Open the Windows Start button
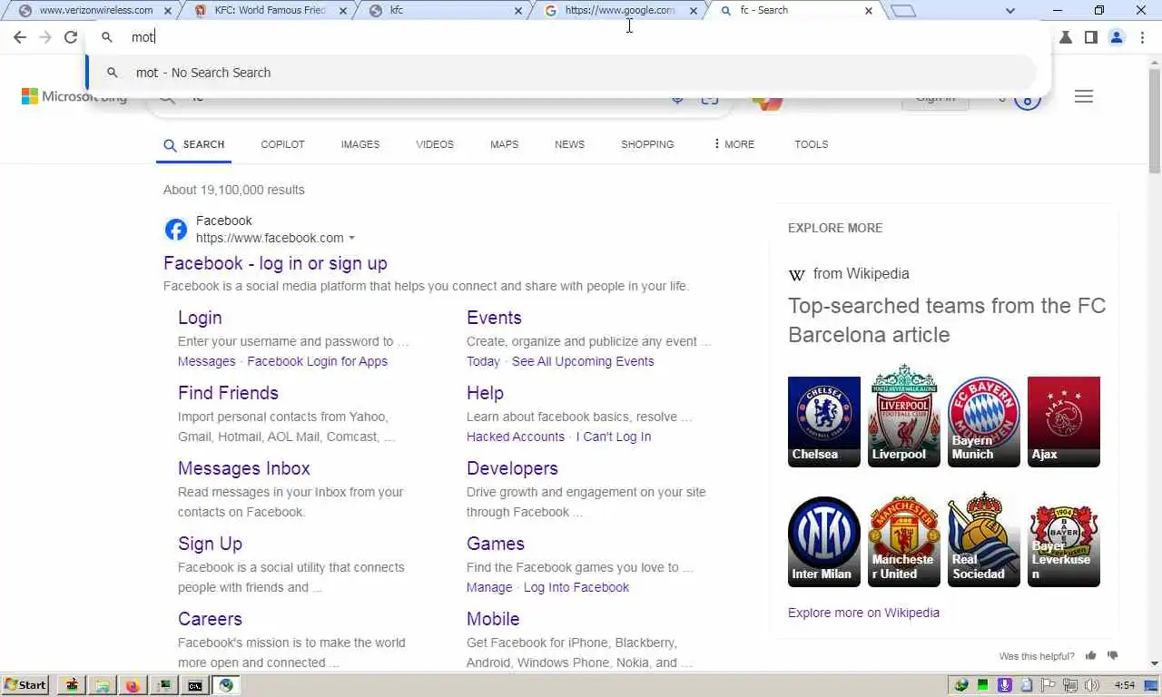This screenshot has height=697, width=1162. click(x=25, y=685)
